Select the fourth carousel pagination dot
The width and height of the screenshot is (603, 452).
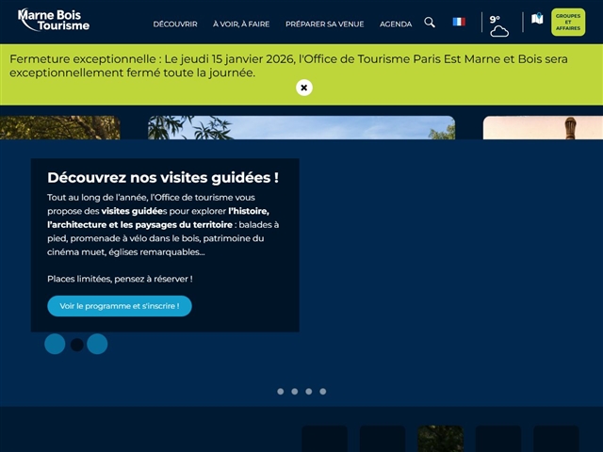tap(322, 391)
